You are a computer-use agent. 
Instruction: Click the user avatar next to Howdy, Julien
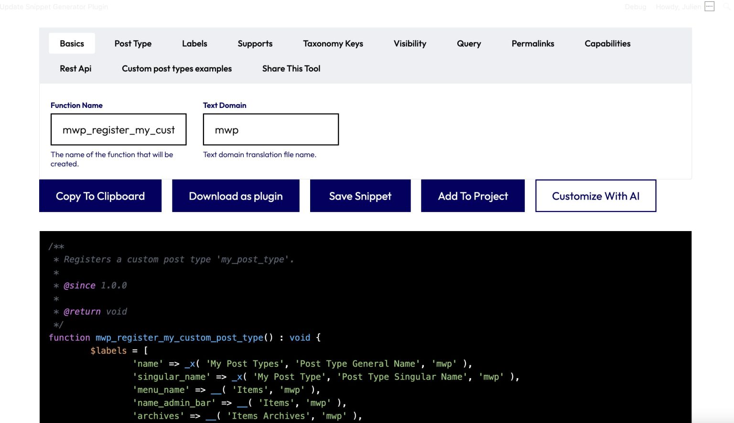tap(710, 6)
